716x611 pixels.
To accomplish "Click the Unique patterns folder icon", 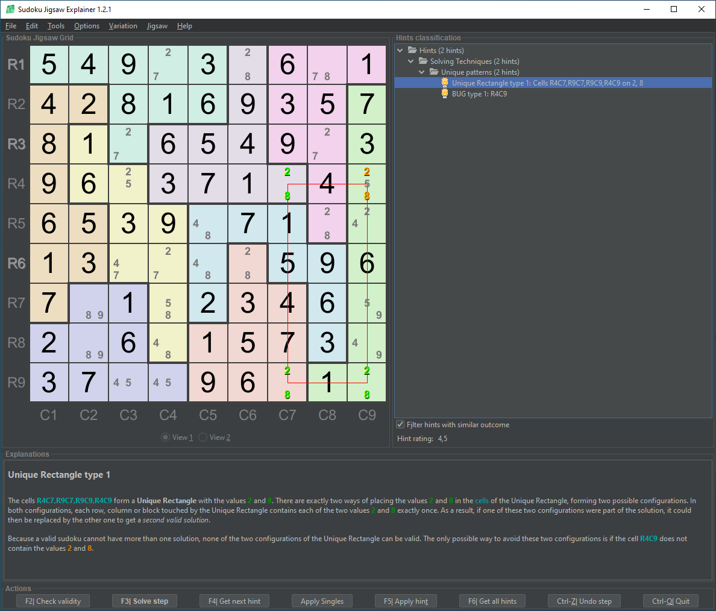I will [435, 72].
